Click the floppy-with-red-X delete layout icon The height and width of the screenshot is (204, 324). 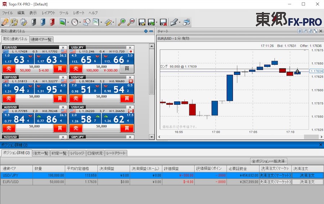coord(163,22)
